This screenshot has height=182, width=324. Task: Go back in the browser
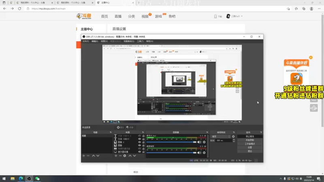click(x=4, y=8)
